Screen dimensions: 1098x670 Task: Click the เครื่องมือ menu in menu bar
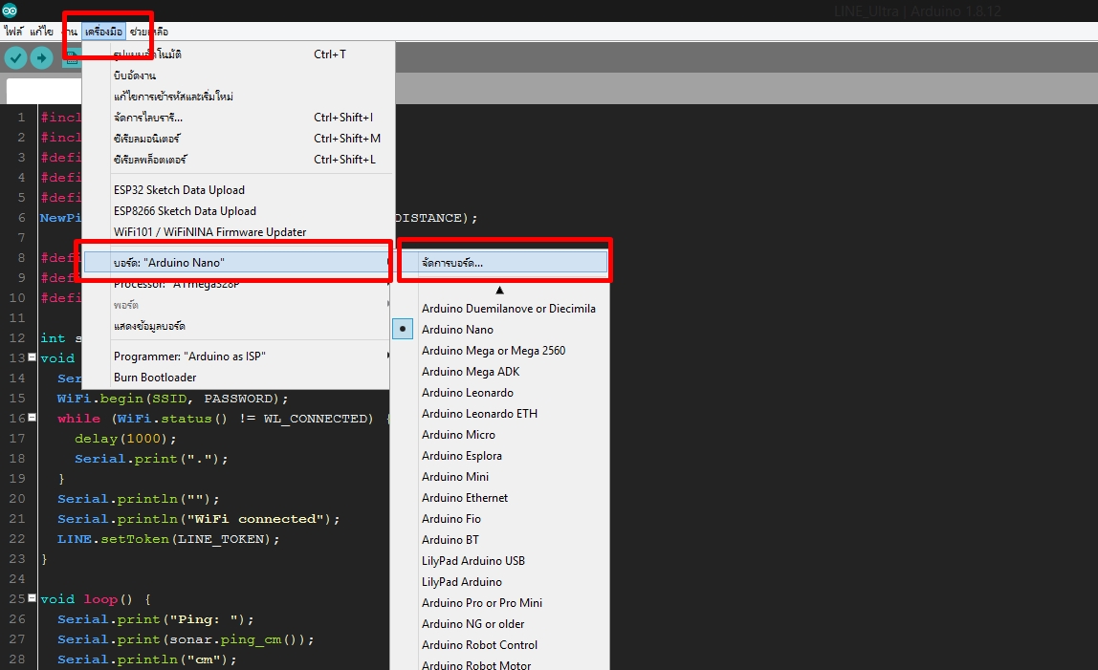pos(103,32)
